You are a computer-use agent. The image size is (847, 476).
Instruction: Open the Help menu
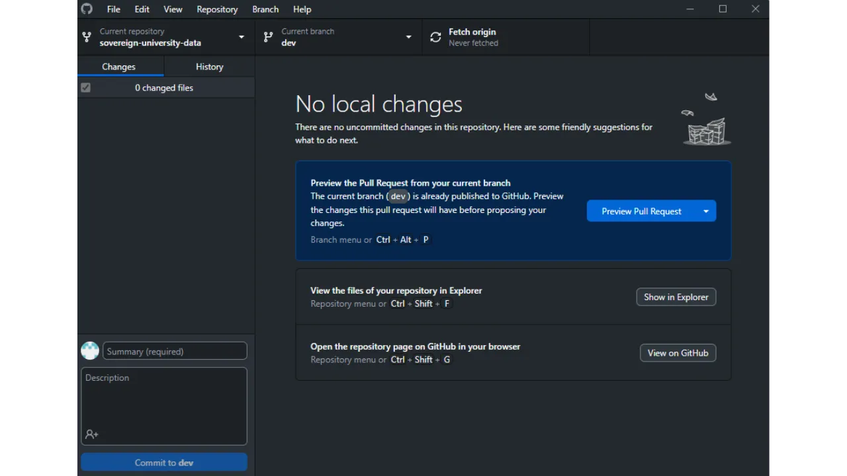302,9
